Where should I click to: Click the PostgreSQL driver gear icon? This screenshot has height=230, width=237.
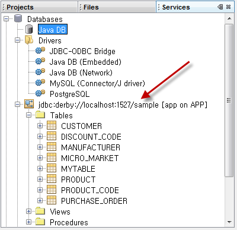click(40, 93)
